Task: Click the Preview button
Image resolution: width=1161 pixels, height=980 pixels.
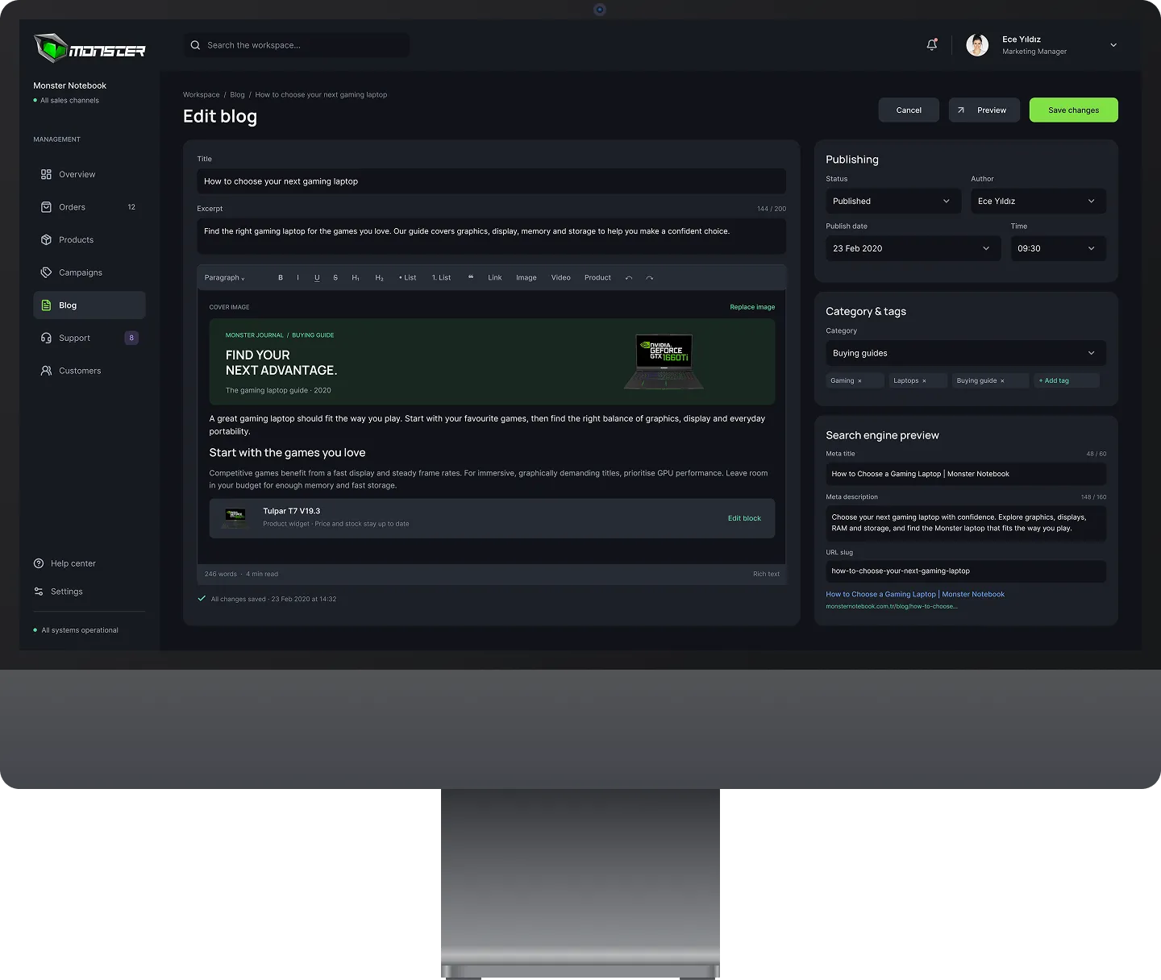Action: [984, 110]
